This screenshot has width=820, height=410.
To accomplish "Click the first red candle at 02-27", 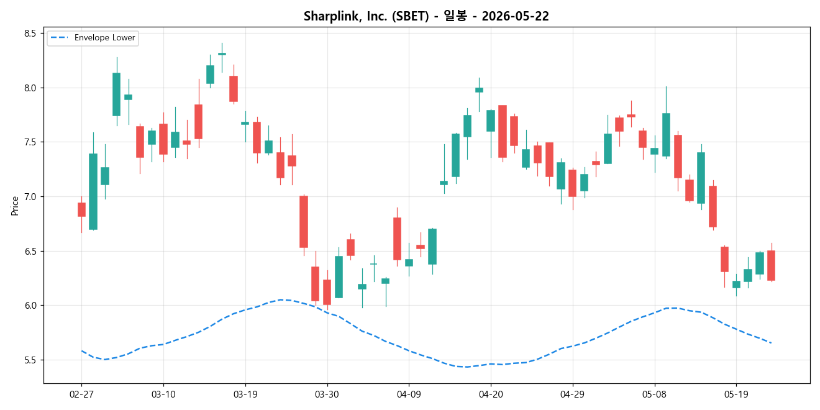I will (x=81, y=209).
